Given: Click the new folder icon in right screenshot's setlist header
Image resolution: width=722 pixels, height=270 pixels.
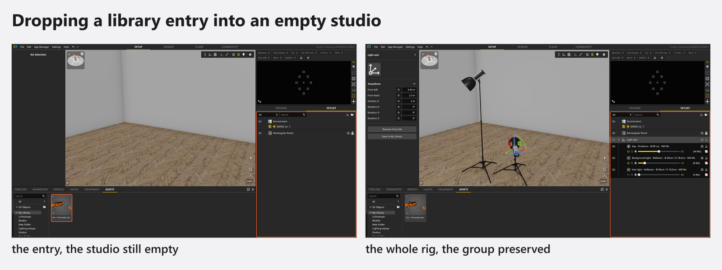Looking at the screenshot, I should click(706, 115).
